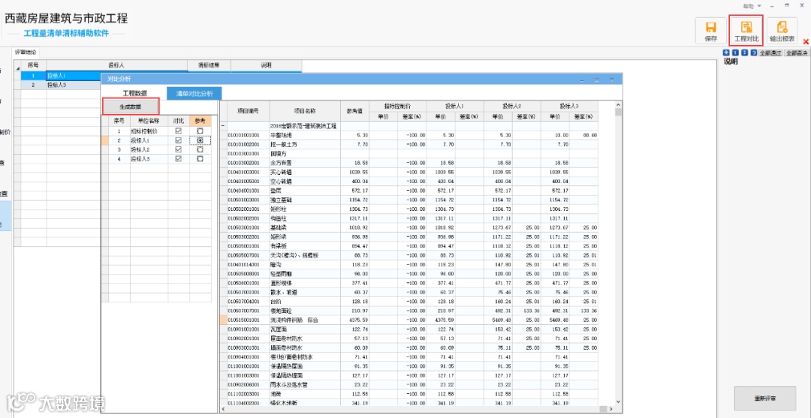Click the 单位名称 column header
811x418 pixels.
pos(149,120)
